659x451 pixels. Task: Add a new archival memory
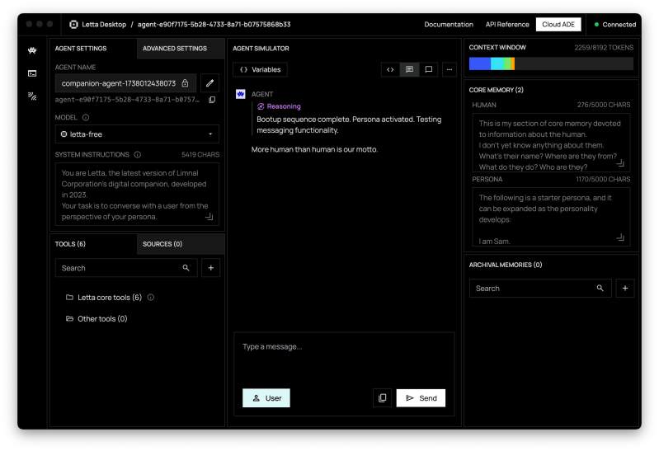tap(625, 288)
